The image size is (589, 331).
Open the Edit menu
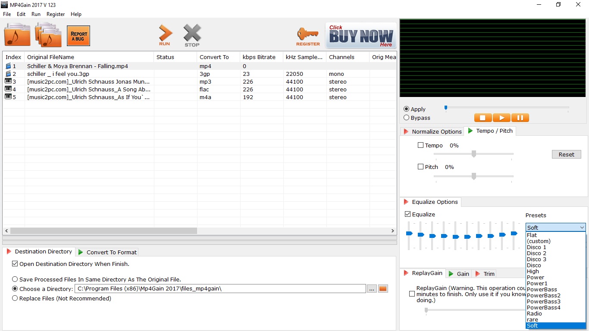point(21,14)
